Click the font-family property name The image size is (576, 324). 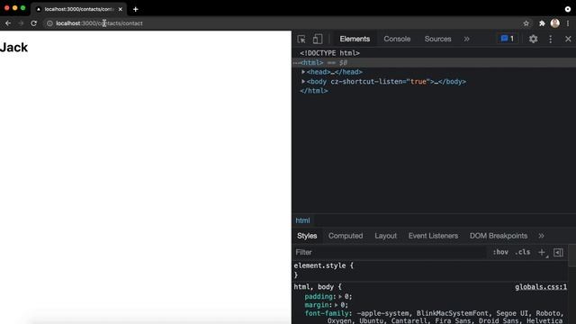point(327,313)
